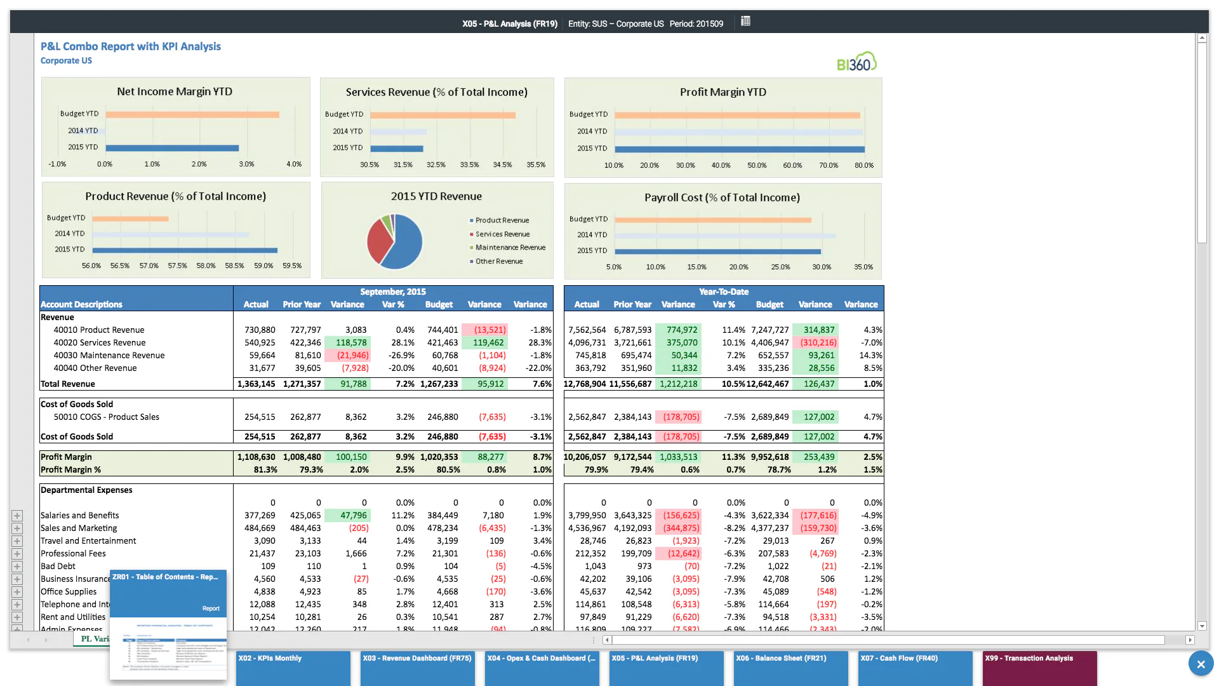The image size is (1219, 686).
Task: Click the calculator icon in the top bar
Action: pyautogui.click(x=745, y=21)
